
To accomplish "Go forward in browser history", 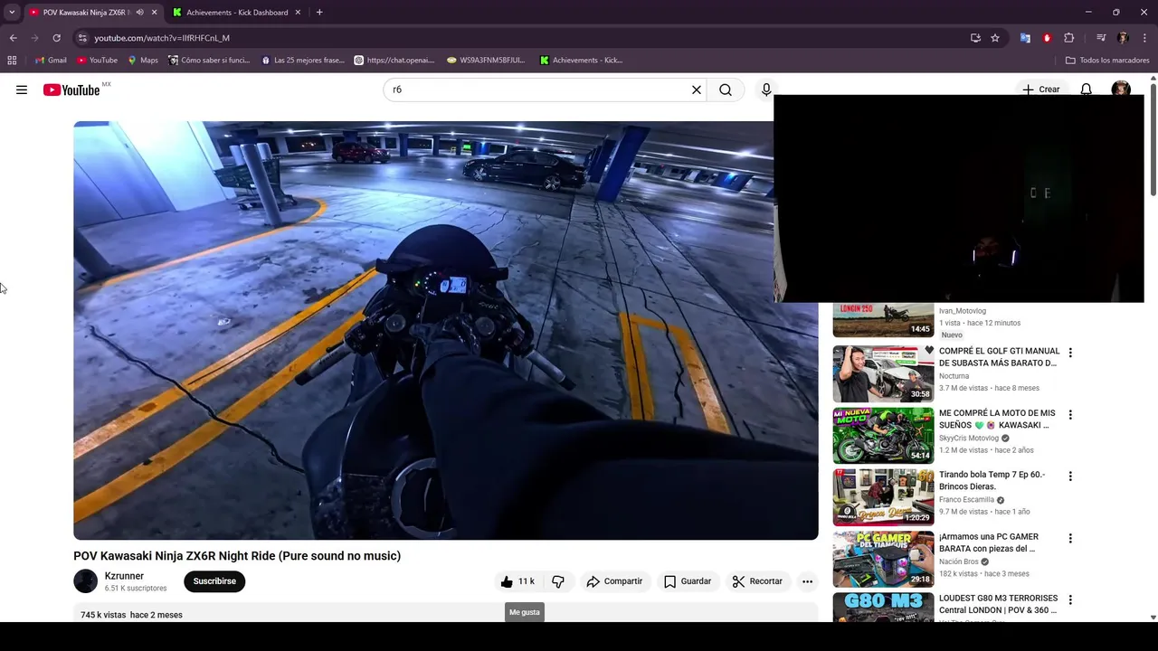I will [34, 38].
